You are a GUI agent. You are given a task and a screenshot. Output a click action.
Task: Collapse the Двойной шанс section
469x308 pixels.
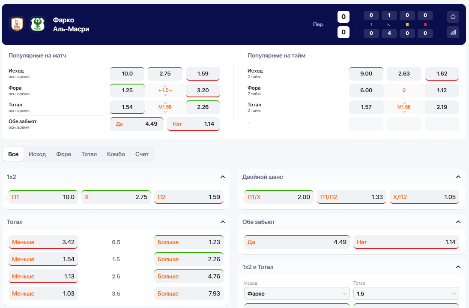458,177
